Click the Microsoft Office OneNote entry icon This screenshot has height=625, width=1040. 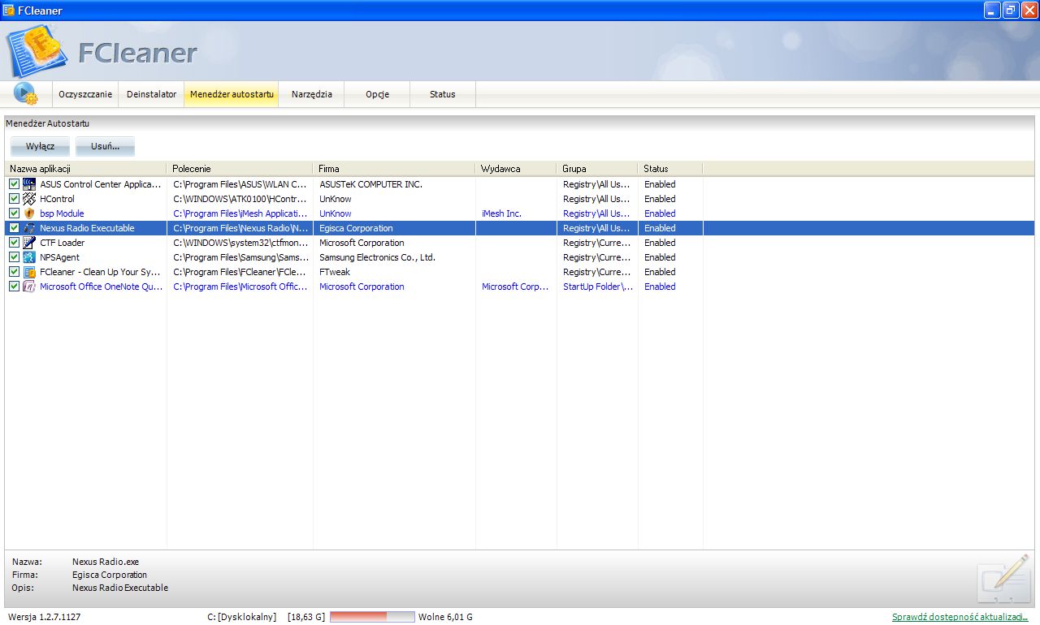tap(29, 287)
